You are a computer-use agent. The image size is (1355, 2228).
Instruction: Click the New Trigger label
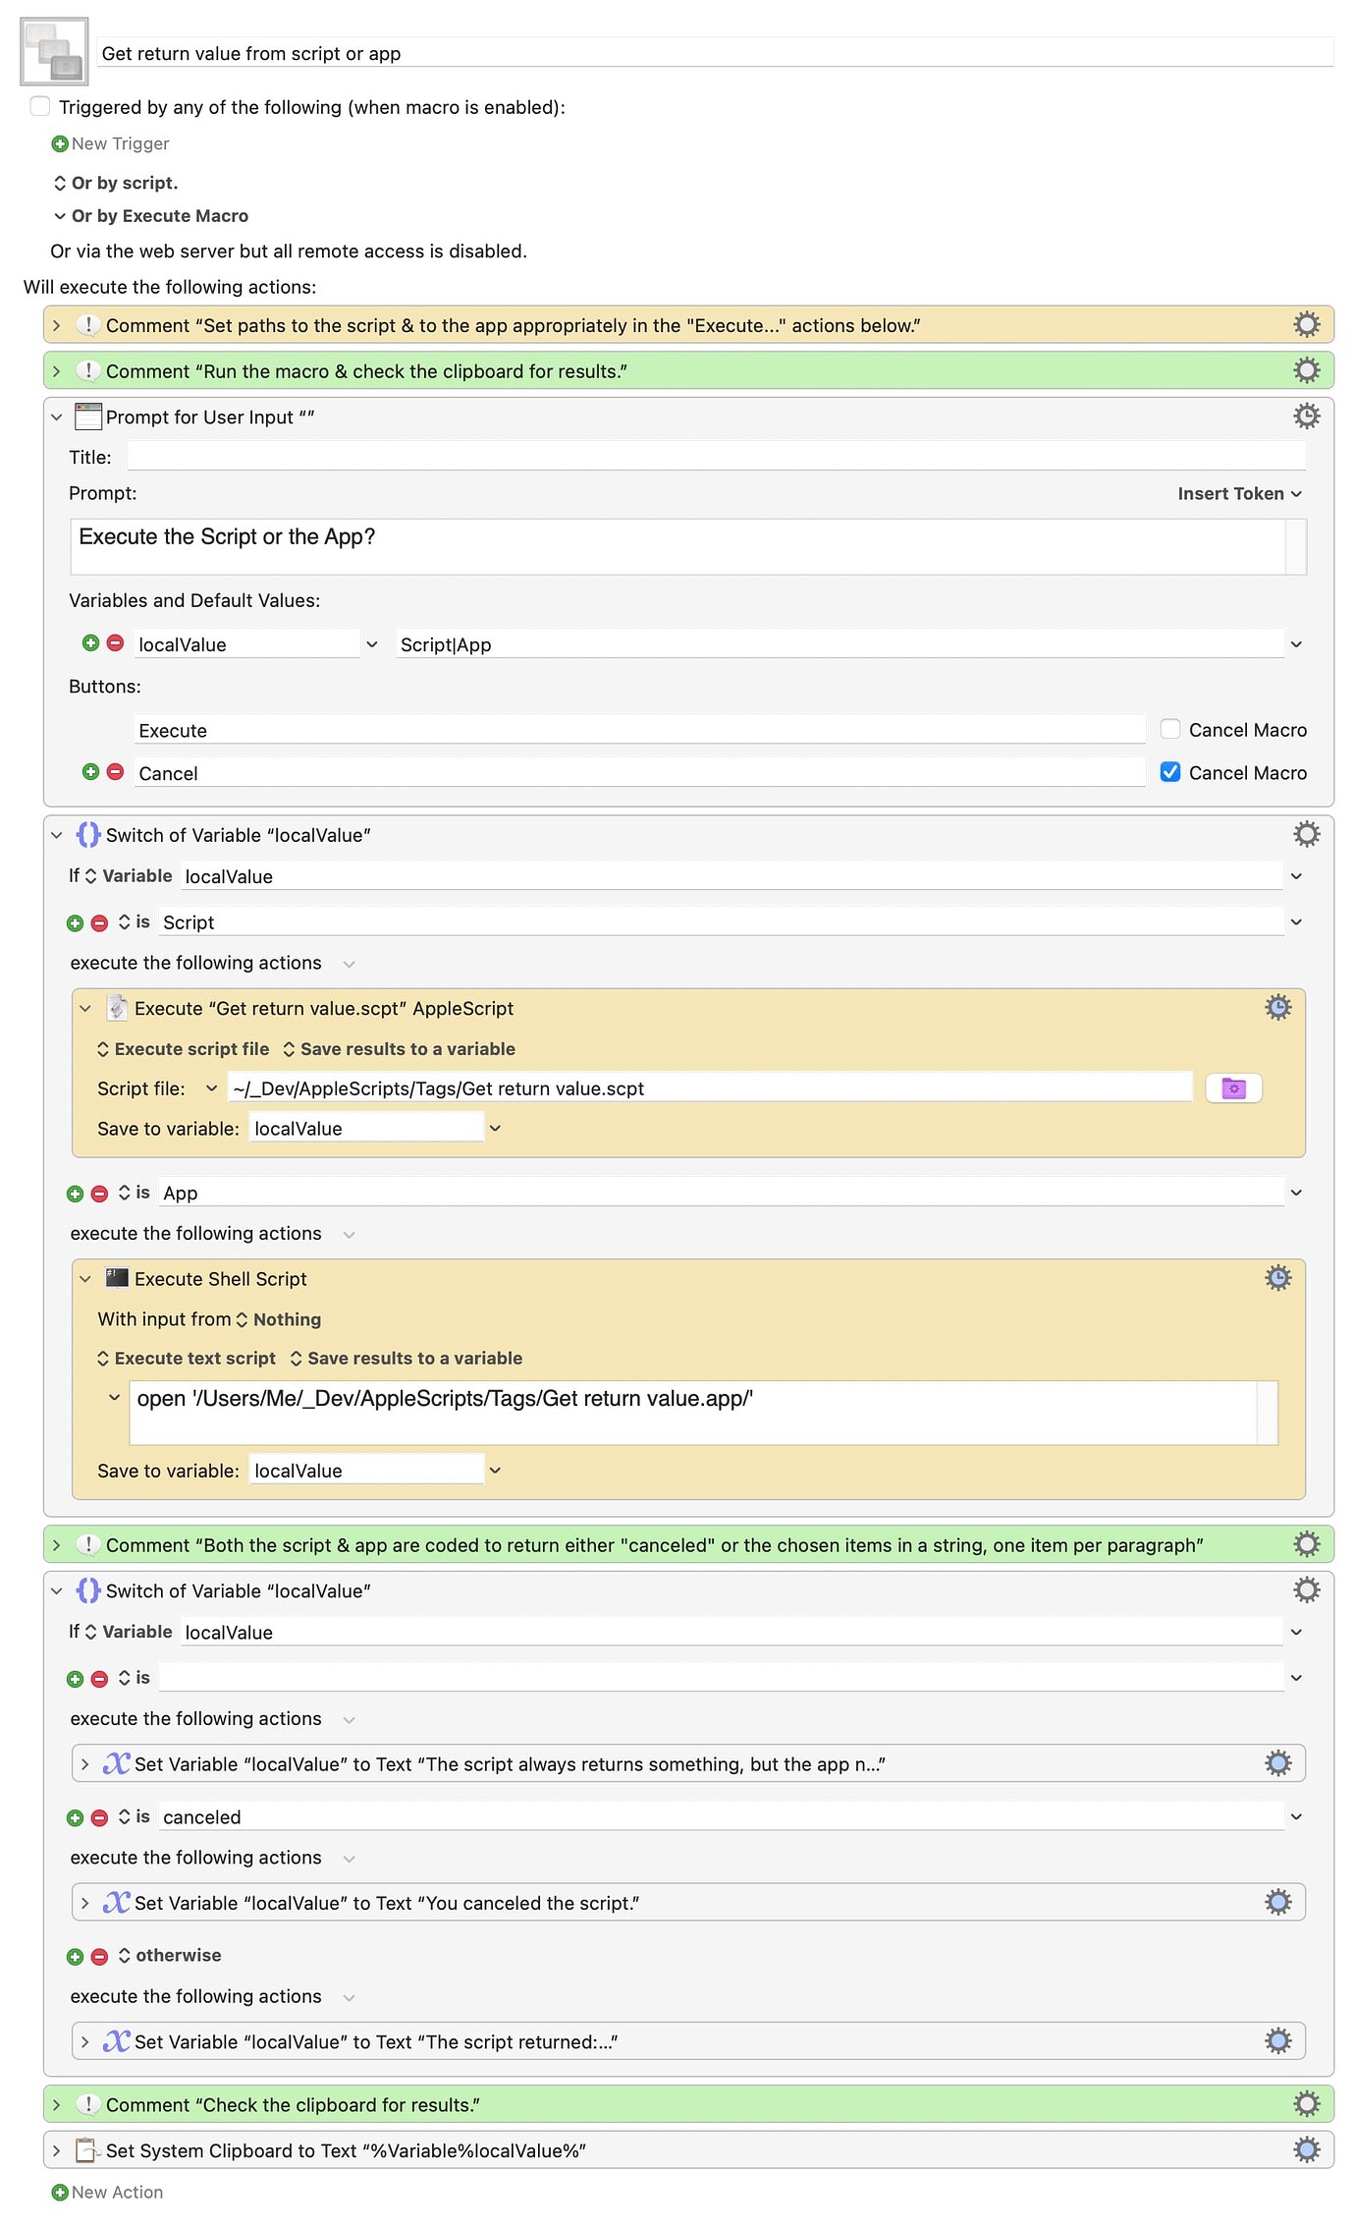point(120,143)
